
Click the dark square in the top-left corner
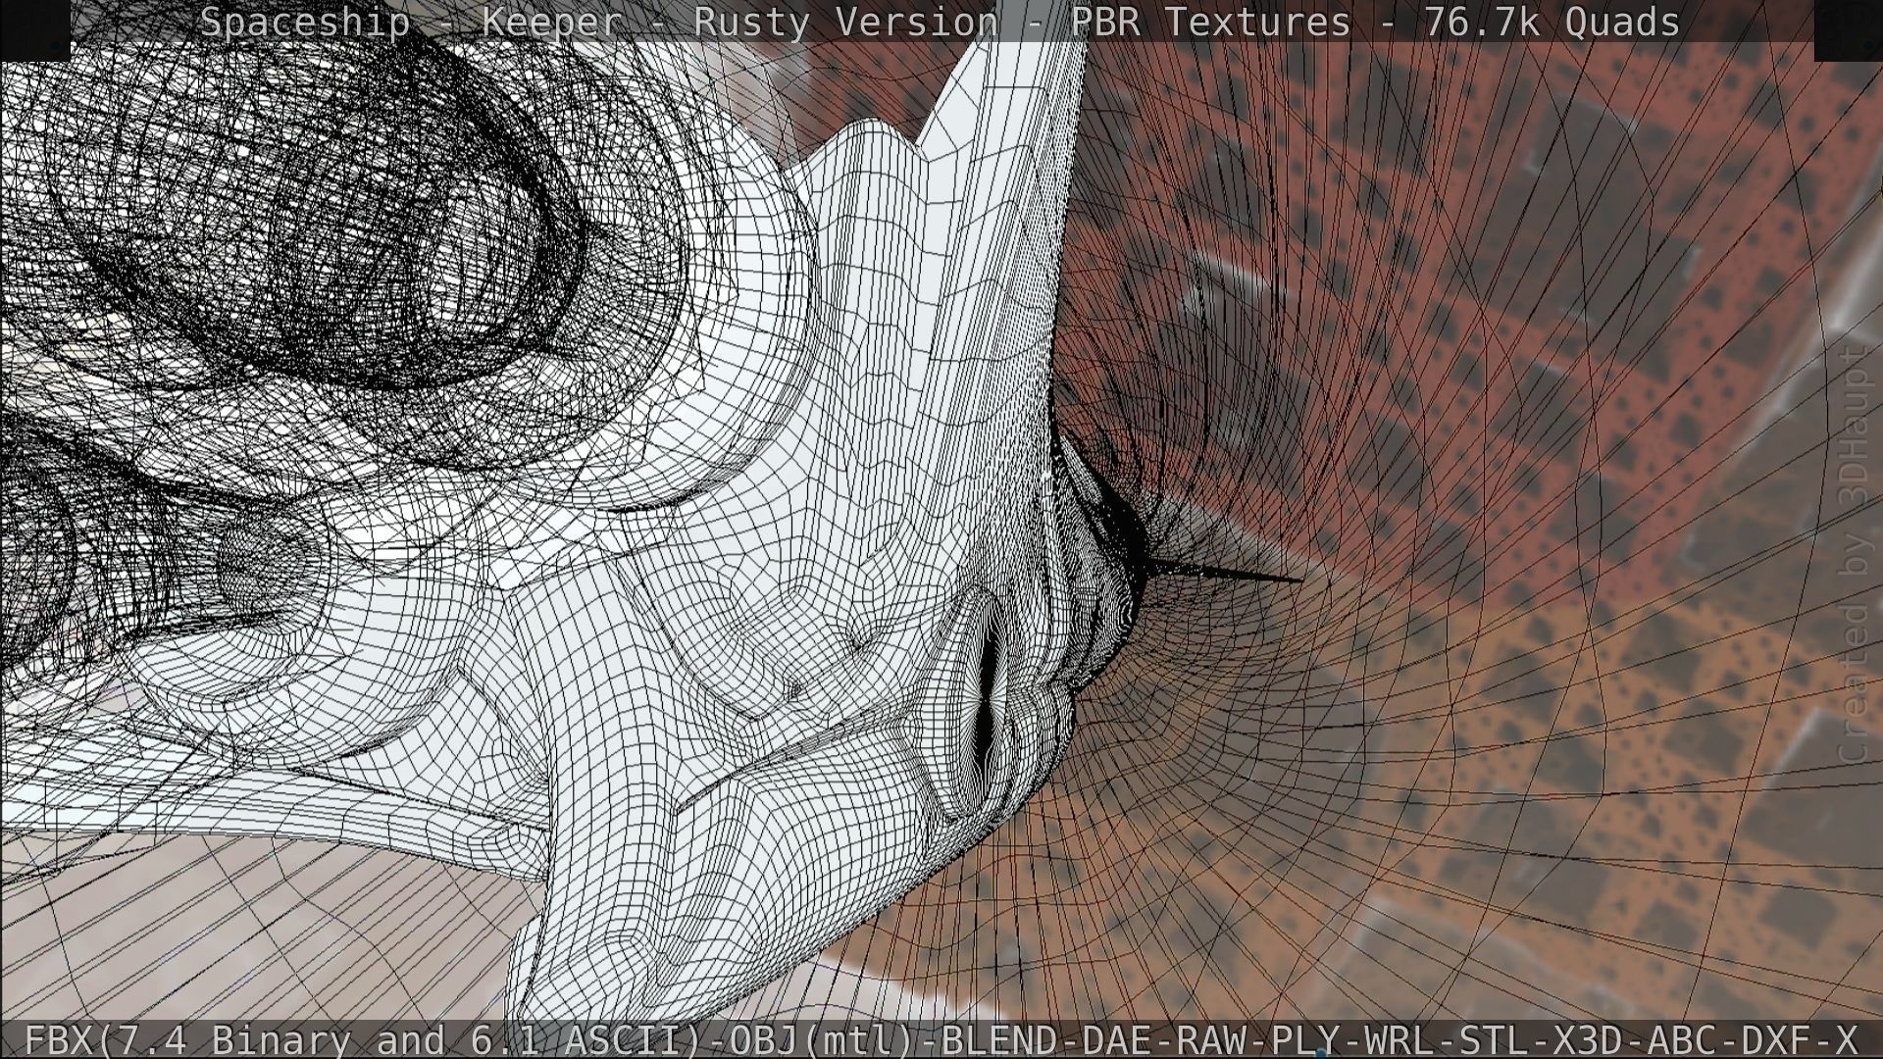click(x=34, y=29)
